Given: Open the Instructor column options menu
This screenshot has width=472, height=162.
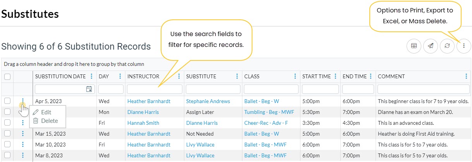Looking at the screenshot, I should click(x=179, y=76).
